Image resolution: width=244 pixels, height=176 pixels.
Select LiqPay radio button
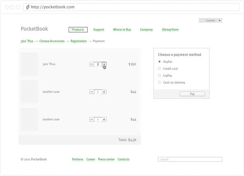pyautogui.click(x=160, y=76)
